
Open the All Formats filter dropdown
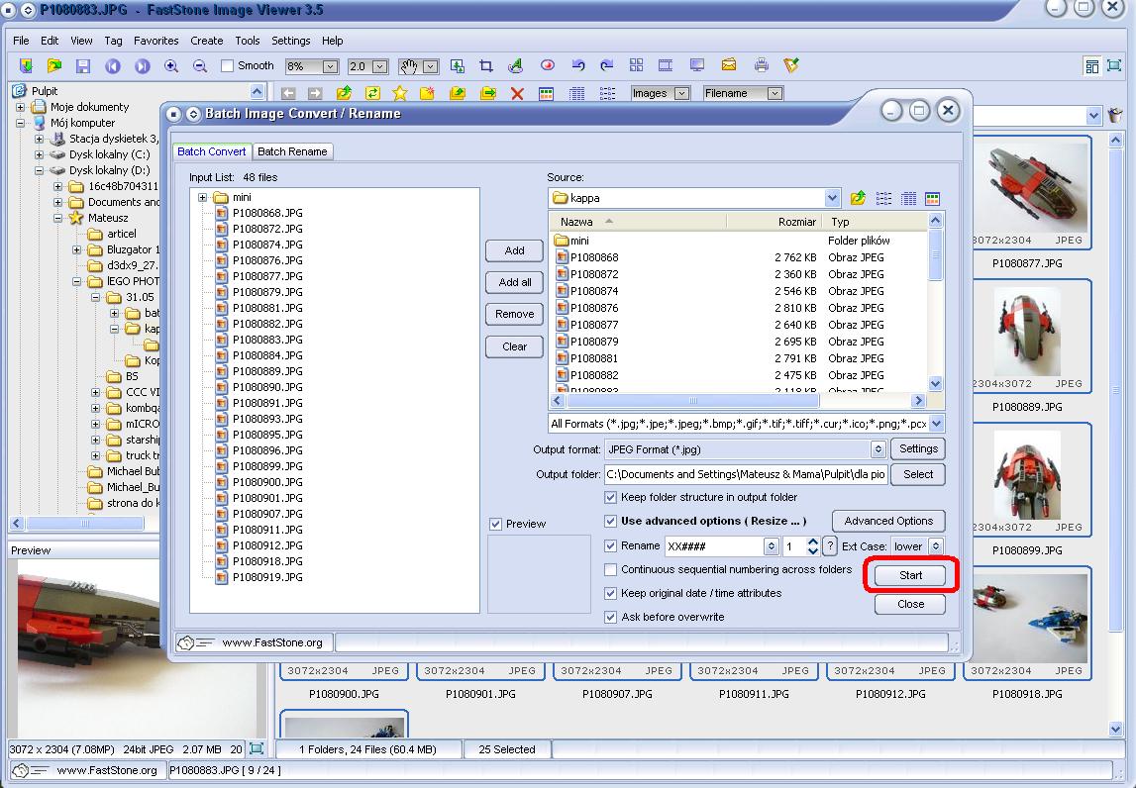[936, 424]
